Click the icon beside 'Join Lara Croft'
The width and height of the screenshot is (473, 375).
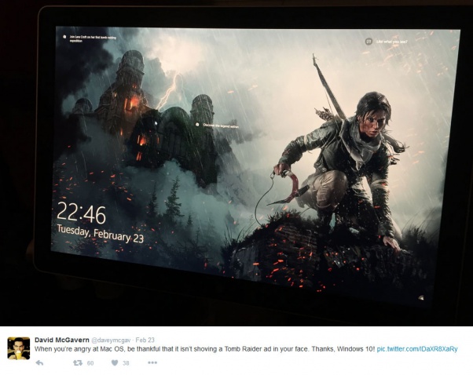(64, 37)
